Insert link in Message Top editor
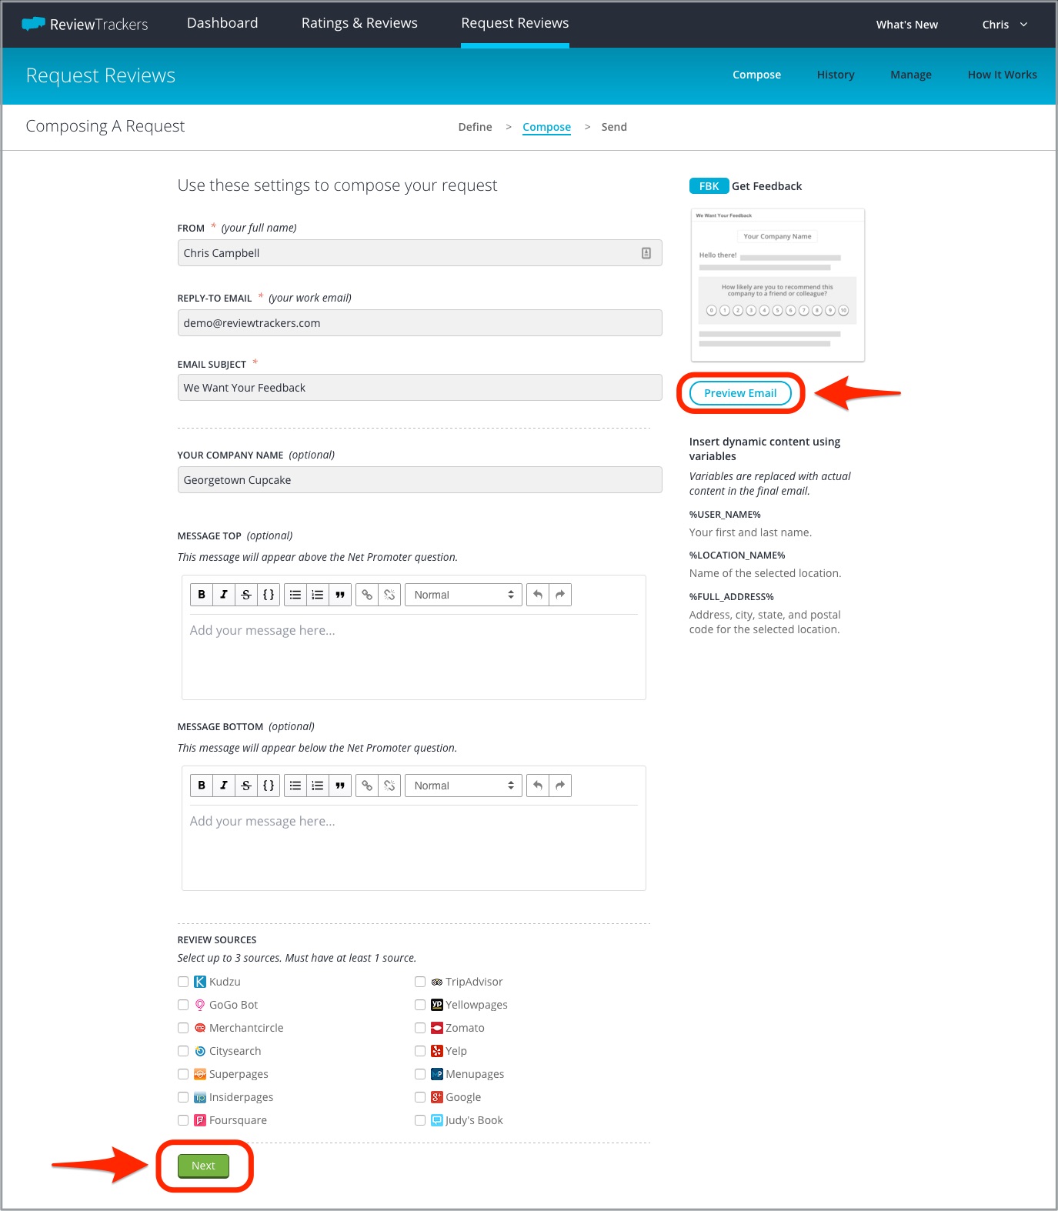 367,595
